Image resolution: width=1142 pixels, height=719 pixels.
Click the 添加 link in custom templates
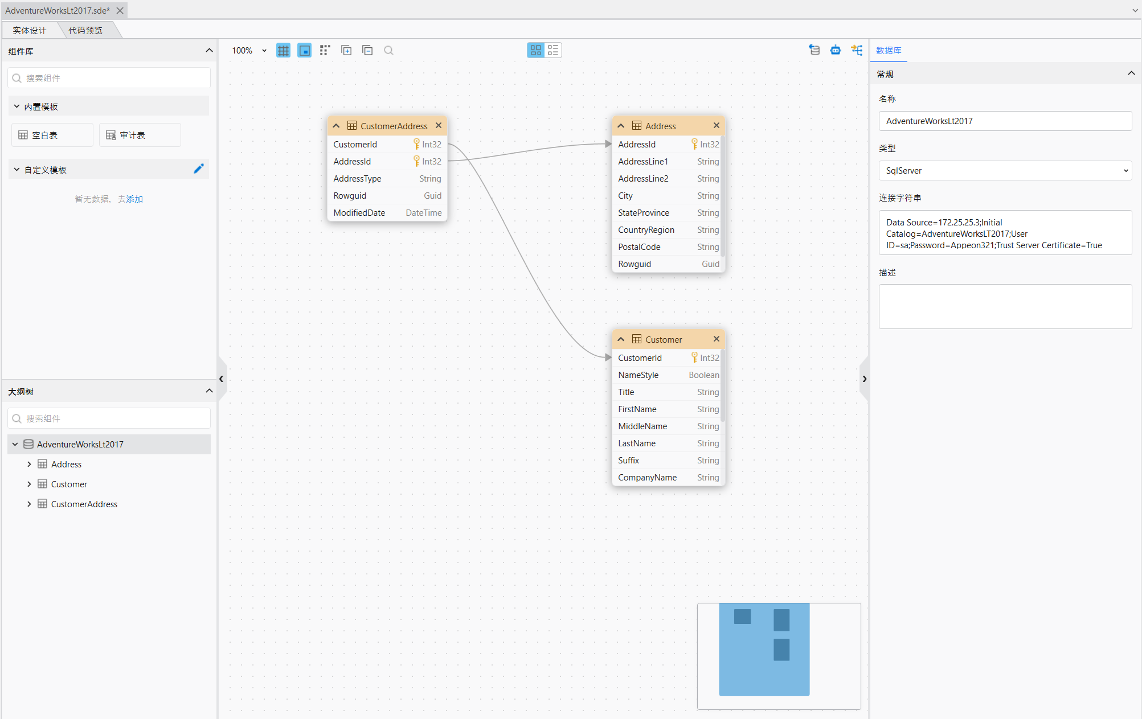point(134,199)
